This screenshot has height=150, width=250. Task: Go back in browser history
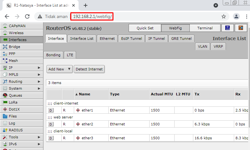[x=7, y=16]
